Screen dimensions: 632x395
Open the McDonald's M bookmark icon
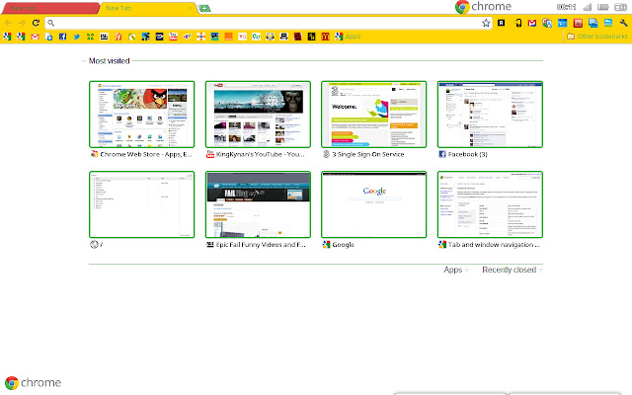(325, 37)
